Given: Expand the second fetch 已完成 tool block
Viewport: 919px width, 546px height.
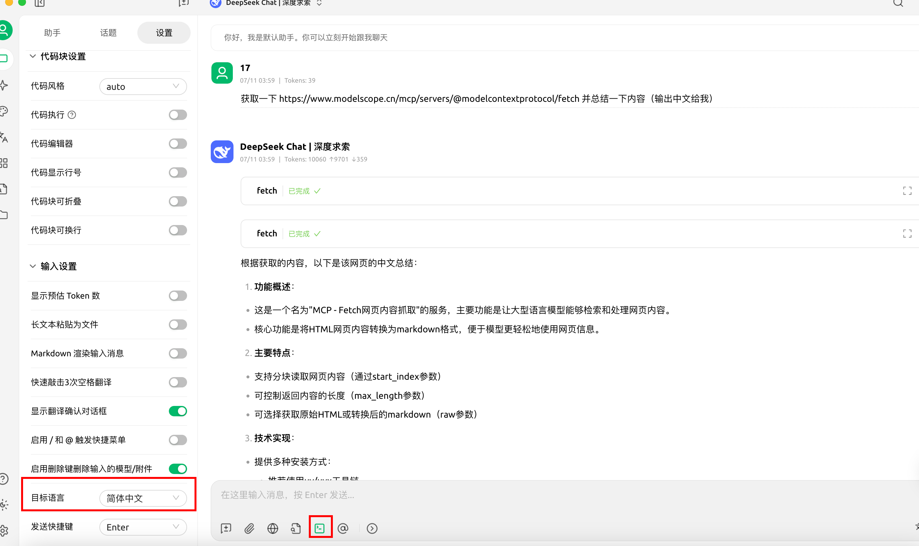Looking at the screenshot, I should click(x=579, y=233).
